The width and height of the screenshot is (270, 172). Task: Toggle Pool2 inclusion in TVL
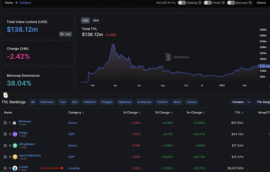(x=208, y=3)
